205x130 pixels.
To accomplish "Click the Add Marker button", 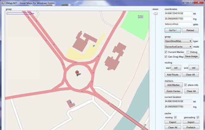I will click(173, 85).
